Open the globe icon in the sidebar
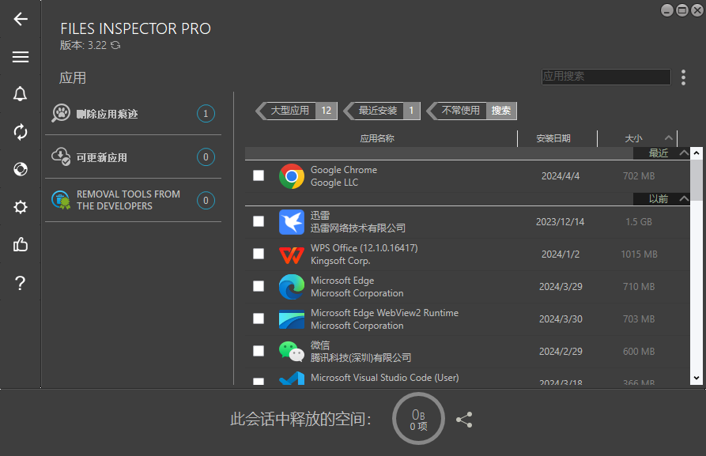 point(21,169)
